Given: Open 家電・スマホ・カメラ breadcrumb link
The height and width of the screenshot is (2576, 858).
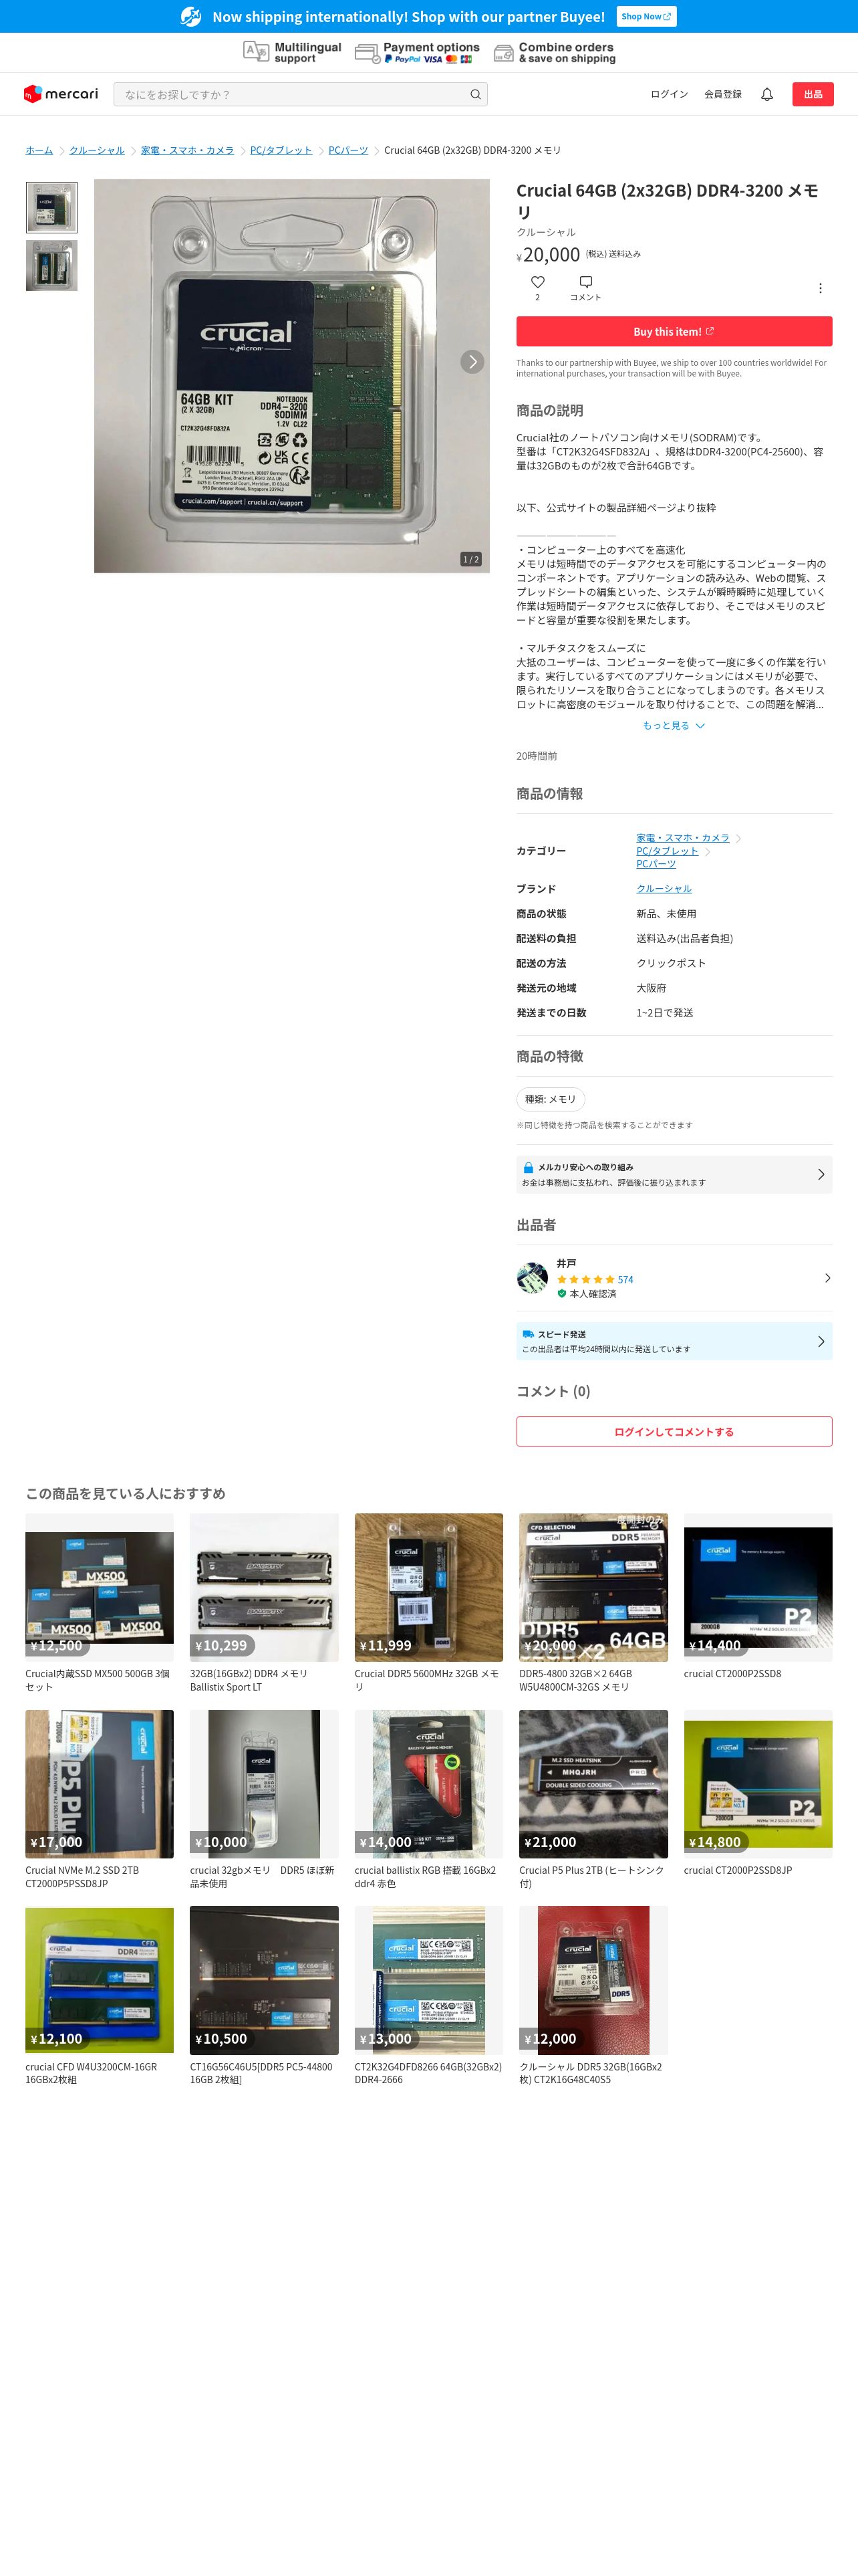Looking at the screenshot, I should coord(187,150).
